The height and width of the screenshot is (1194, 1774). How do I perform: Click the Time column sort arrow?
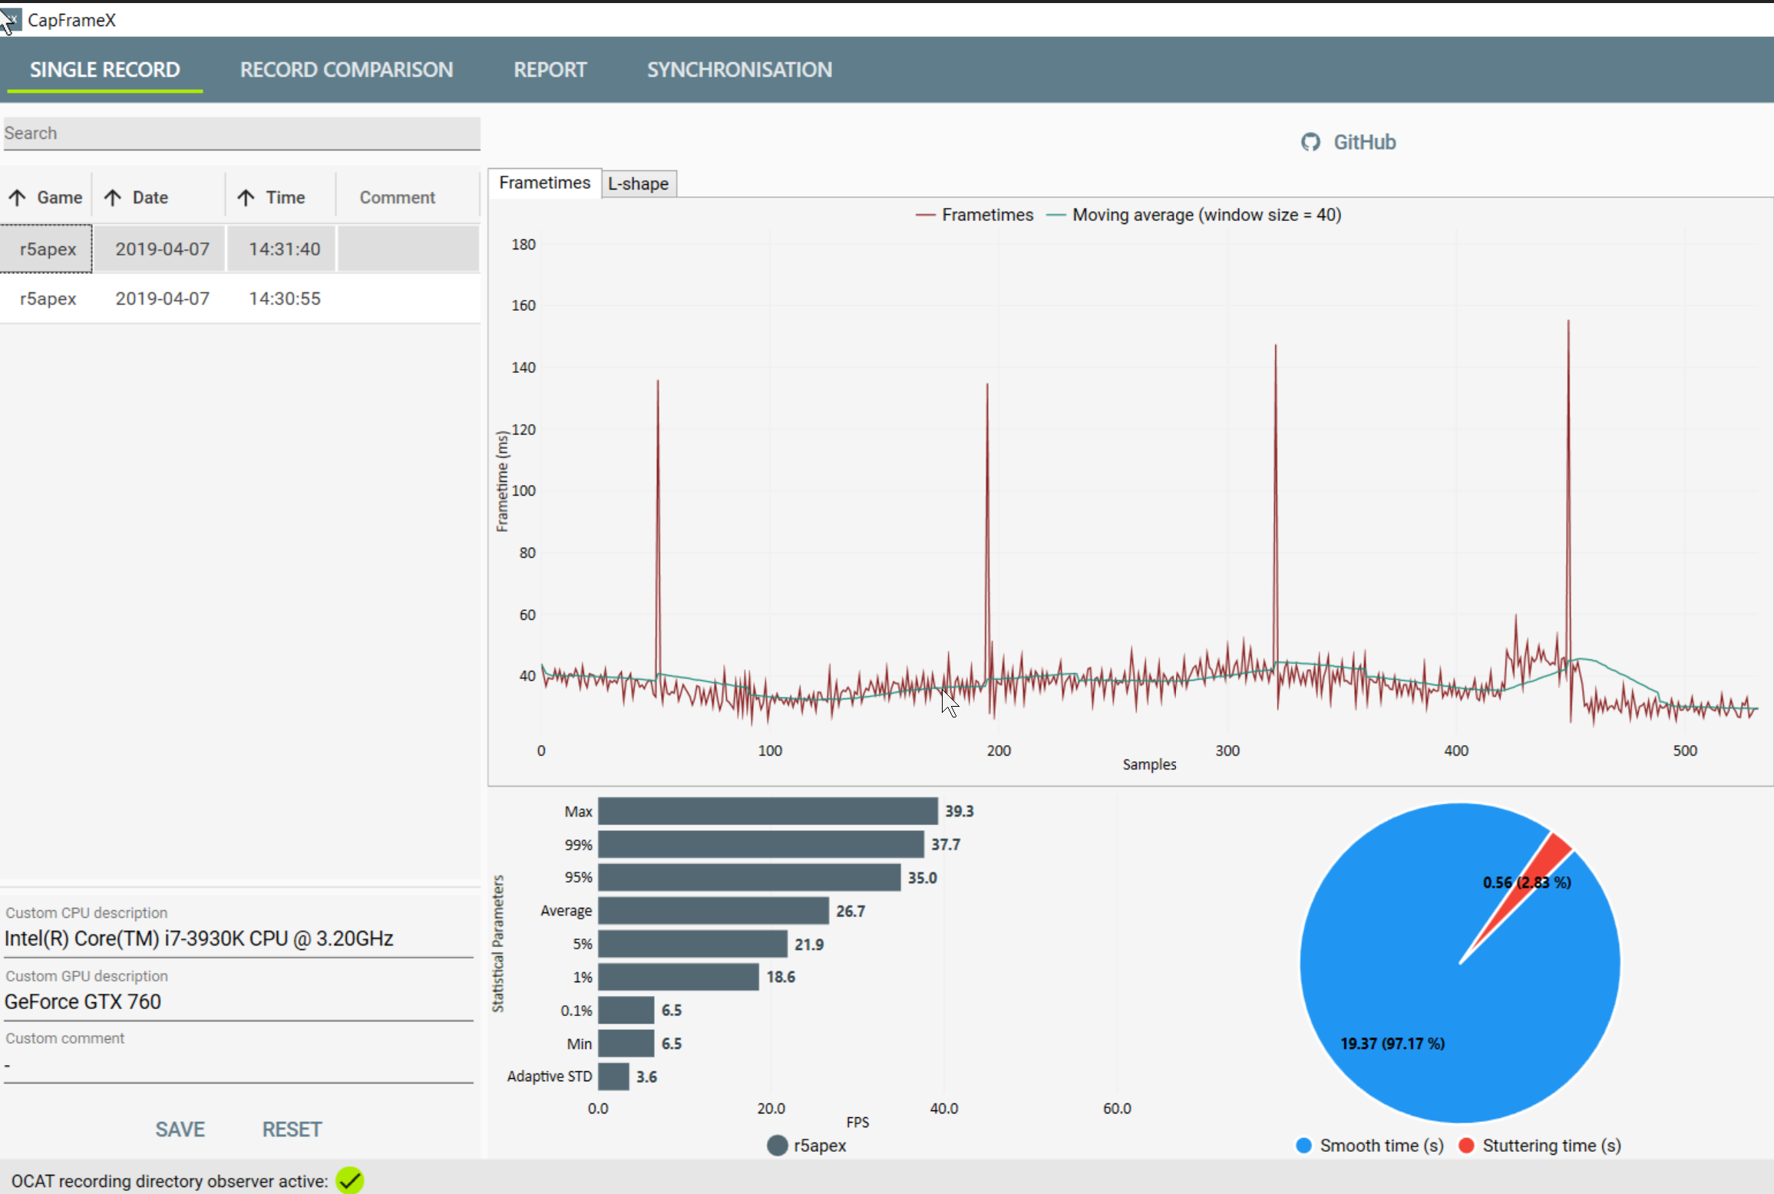(x=246, y=197)
